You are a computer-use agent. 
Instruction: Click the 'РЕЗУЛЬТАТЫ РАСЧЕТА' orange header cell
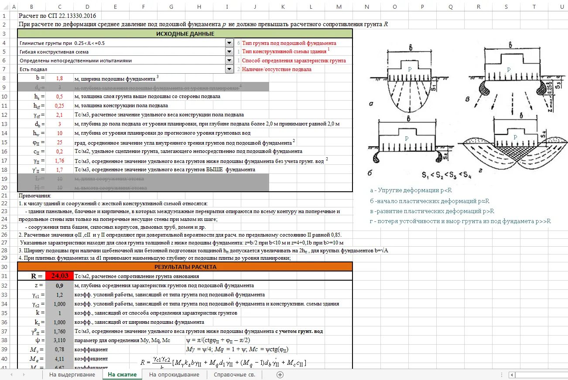point(185,267)
